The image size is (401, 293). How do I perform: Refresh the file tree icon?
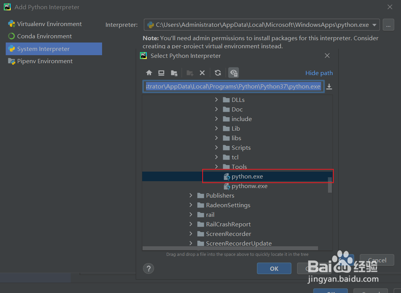click(218, 73)
